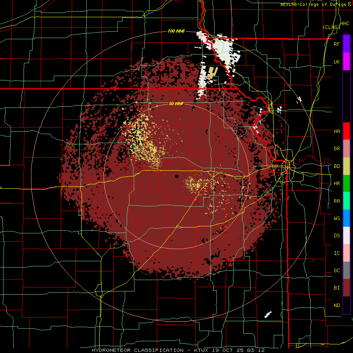Click the HA red legend swatch
This screenshot has height=353, width=353.
click(346, 131)
